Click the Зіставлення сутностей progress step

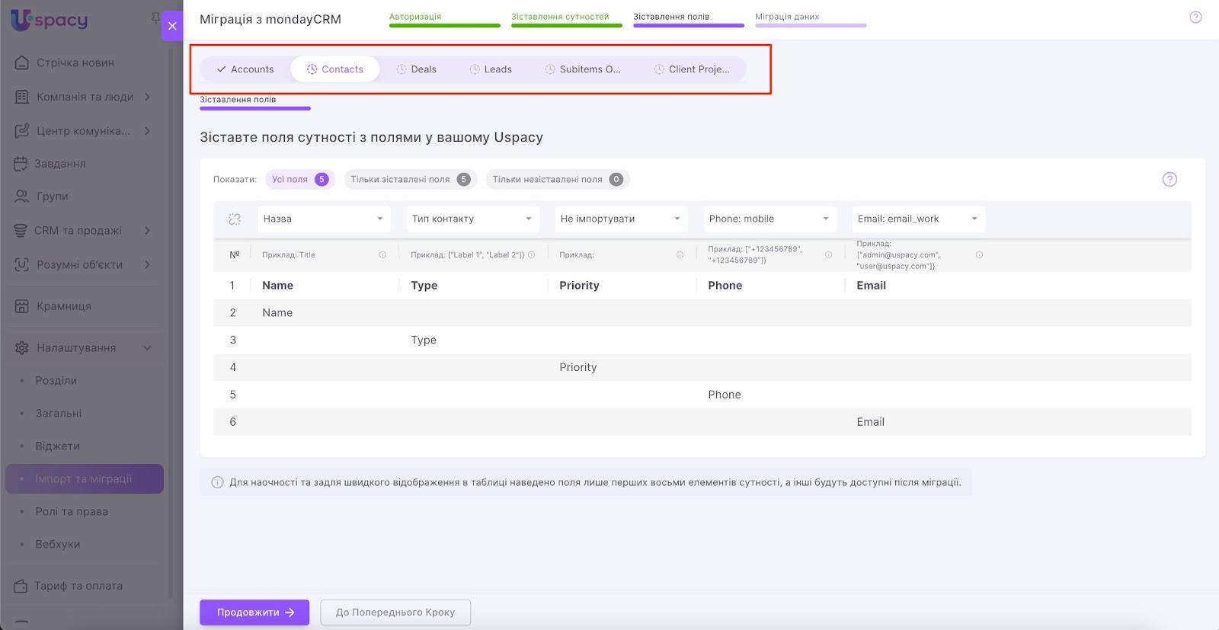(560, 17)
